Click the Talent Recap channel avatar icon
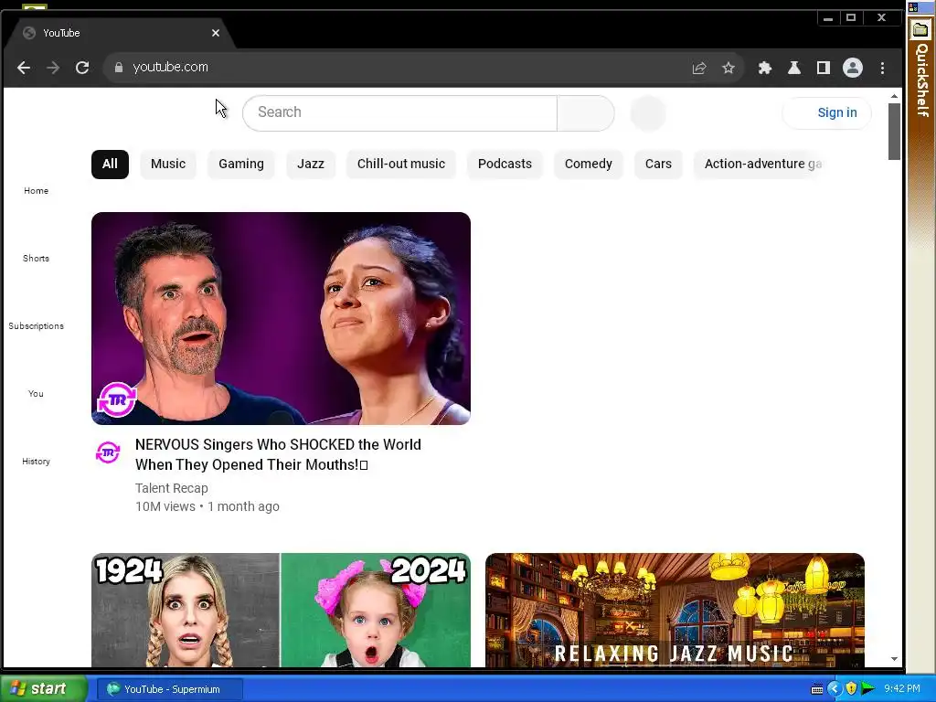Viewport: 936px width, 702px height. (x=108, y=452)
